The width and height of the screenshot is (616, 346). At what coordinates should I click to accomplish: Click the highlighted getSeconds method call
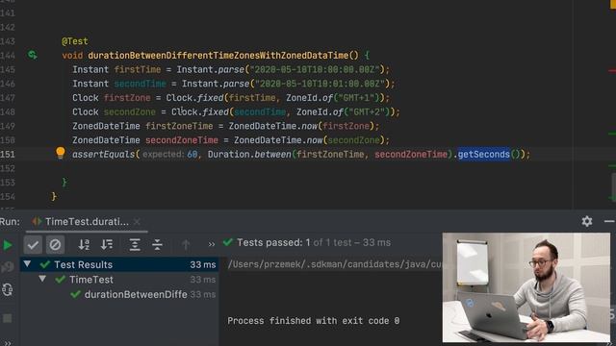(x=483, y=154)
